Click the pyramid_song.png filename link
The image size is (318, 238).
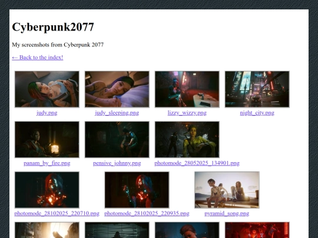tap(227, 213)
